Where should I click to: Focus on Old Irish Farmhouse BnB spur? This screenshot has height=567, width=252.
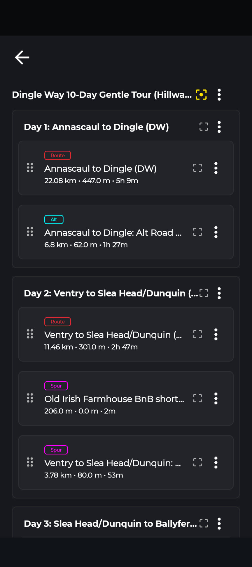click(x=197, y=398)
